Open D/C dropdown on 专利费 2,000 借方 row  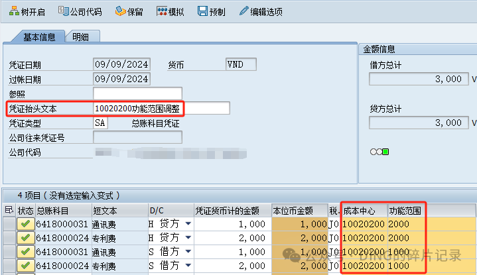pyautogui.click(x=188, y=266)
